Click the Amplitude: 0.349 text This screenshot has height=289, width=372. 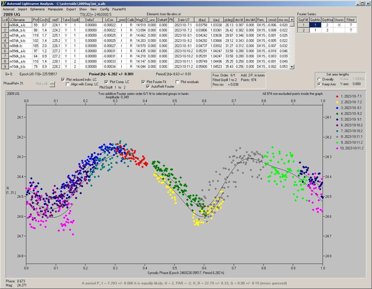(117, 97)
